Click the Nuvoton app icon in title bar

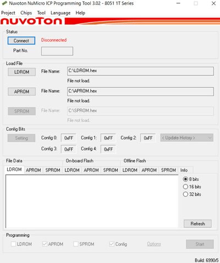(x=4, y=3)
